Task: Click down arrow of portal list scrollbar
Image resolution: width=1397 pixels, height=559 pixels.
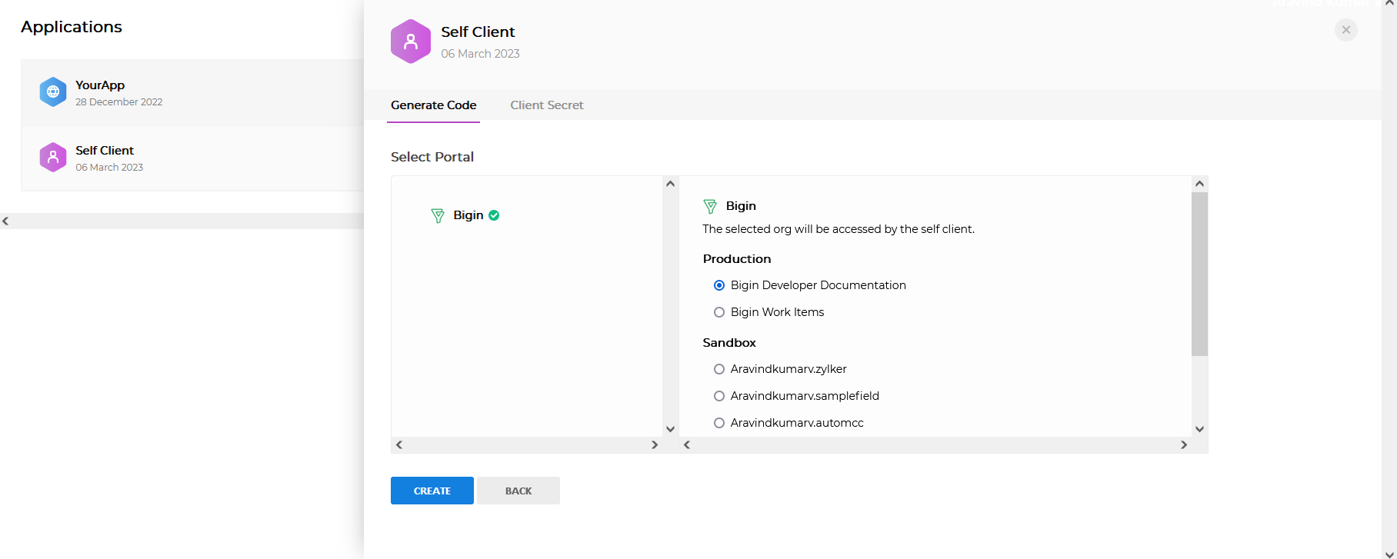Action: point(670,429)
